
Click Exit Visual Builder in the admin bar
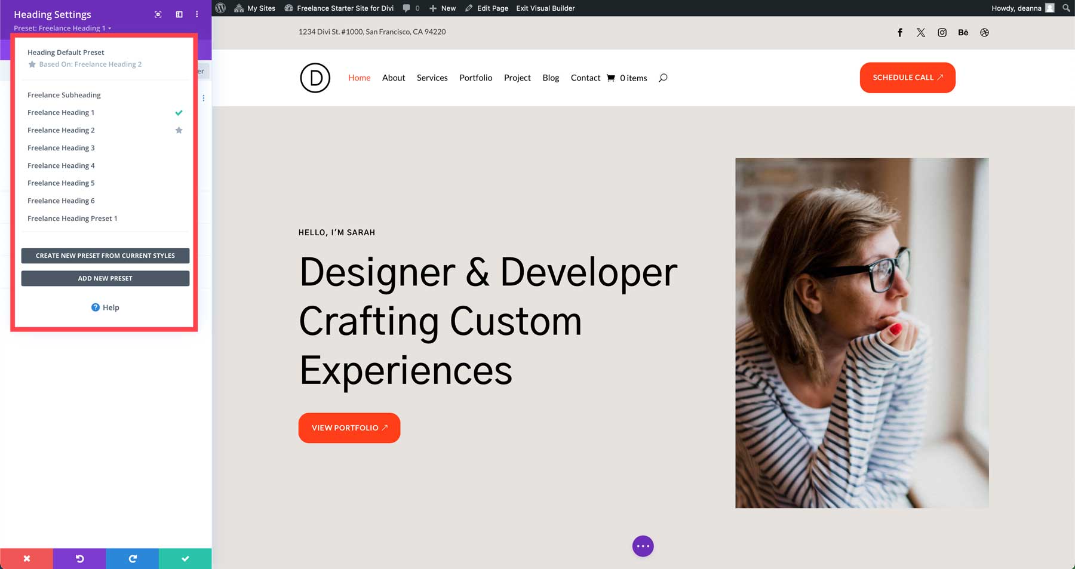545,8
